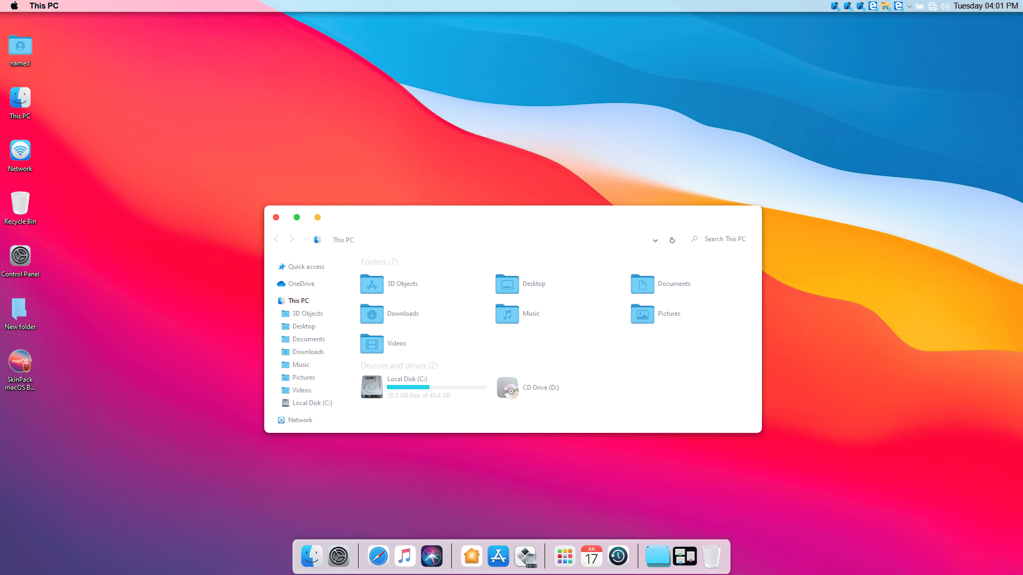
Task: Show hidden tray icons via the chevron
Action: click(x=908, y=6)
